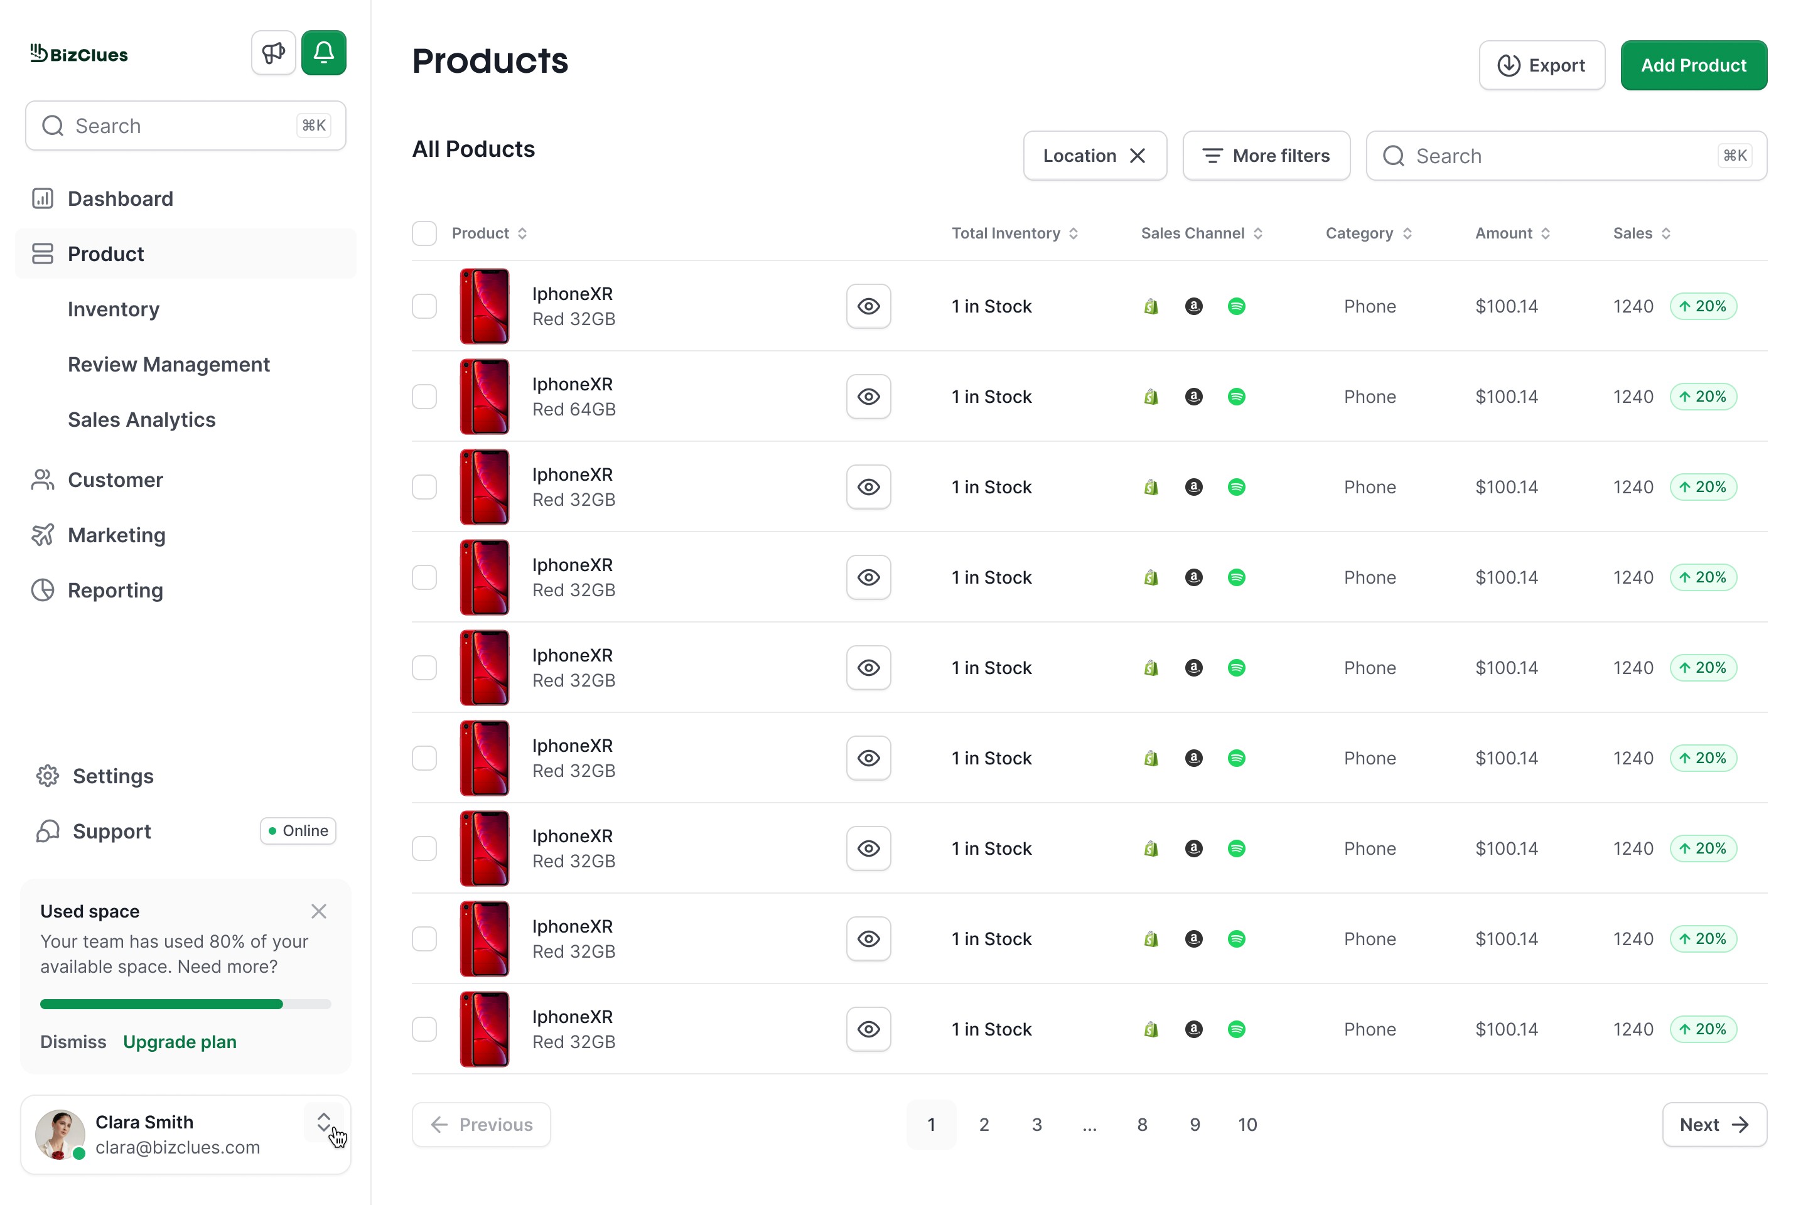Image resolution: width=1808 pixels, height=1210 pixels.
Task: Open Sales Analytics submenu item
Action: coord(142,420)
